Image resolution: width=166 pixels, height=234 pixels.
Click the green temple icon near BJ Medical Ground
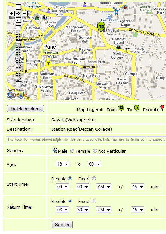click(118, 47)
